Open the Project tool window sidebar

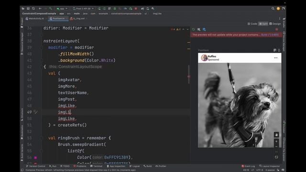(22, 22)
